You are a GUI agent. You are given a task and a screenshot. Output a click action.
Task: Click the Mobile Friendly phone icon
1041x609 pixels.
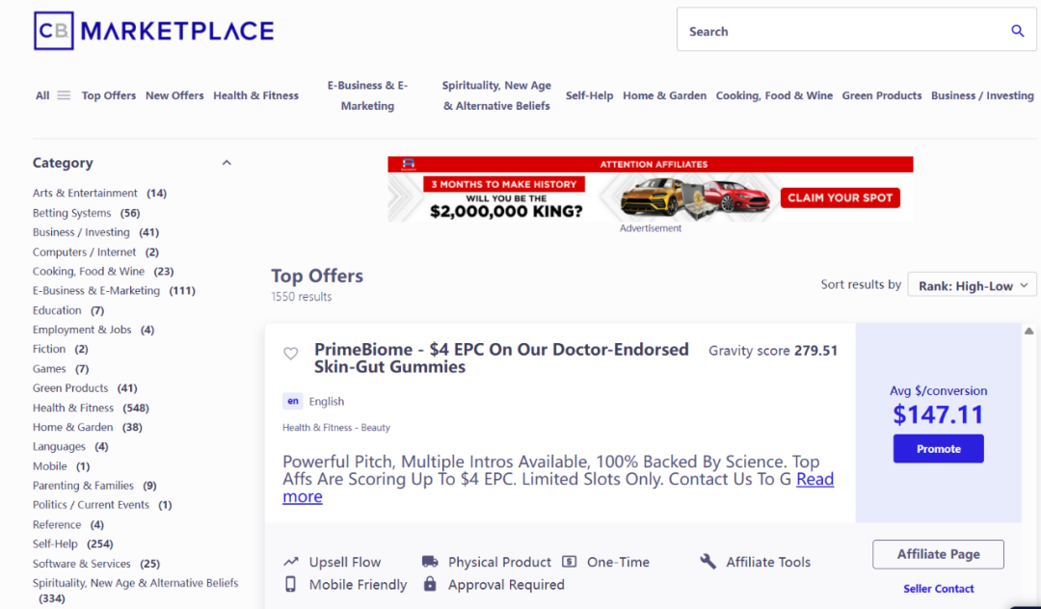point(291,584)
